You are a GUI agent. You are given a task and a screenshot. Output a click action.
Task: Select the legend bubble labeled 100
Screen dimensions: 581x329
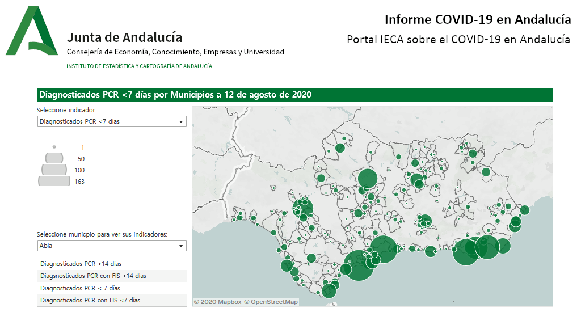[x=54, y=169]
